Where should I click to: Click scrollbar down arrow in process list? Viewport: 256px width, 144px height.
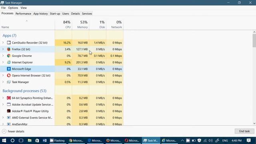[x=254, y=124]
